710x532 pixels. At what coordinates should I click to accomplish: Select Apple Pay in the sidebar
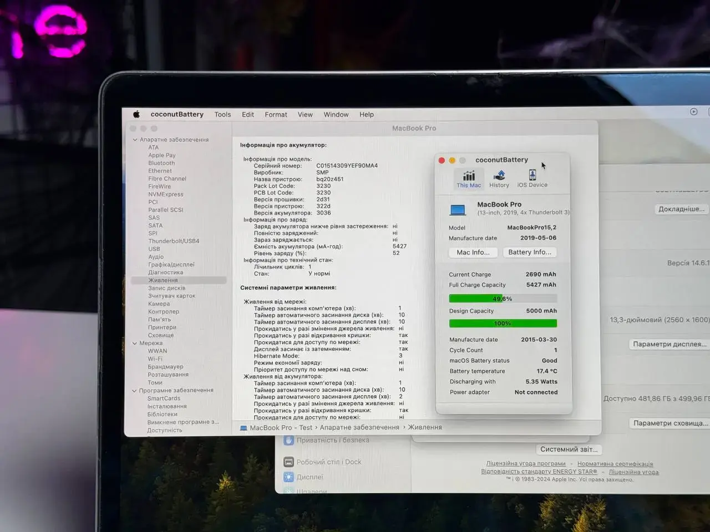[x=161, y=155]
